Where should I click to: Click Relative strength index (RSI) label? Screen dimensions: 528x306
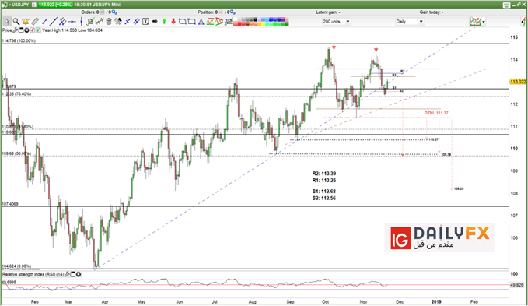click(x=33, y=274)
